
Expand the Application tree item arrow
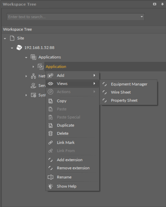coord(33,67)
